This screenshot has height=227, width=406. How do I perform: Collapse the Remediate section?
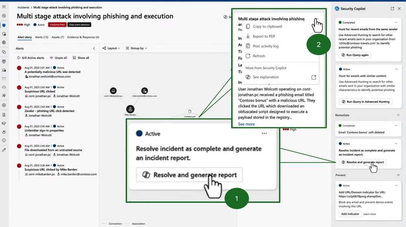click(398, 115)
